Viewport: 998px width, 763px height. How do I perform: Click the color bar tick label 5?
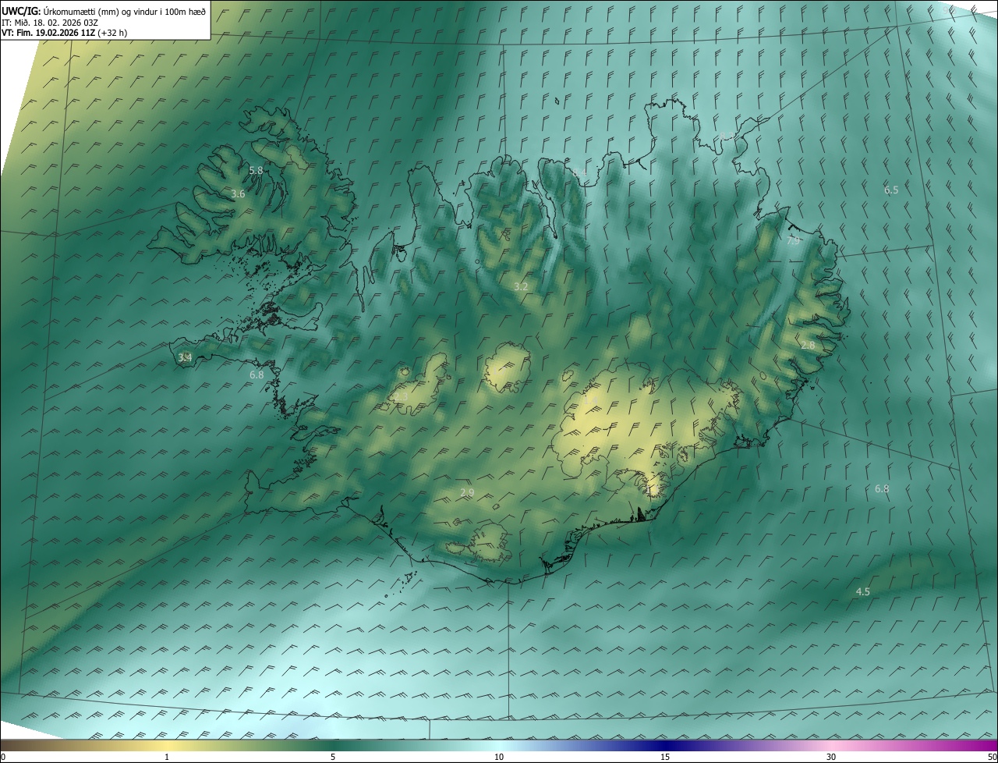333,757
